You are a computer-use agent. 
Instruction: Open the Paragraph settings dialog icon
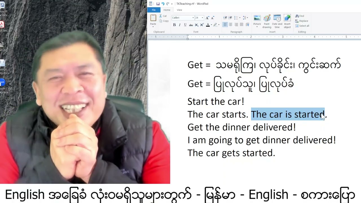(x=247, y=25)
